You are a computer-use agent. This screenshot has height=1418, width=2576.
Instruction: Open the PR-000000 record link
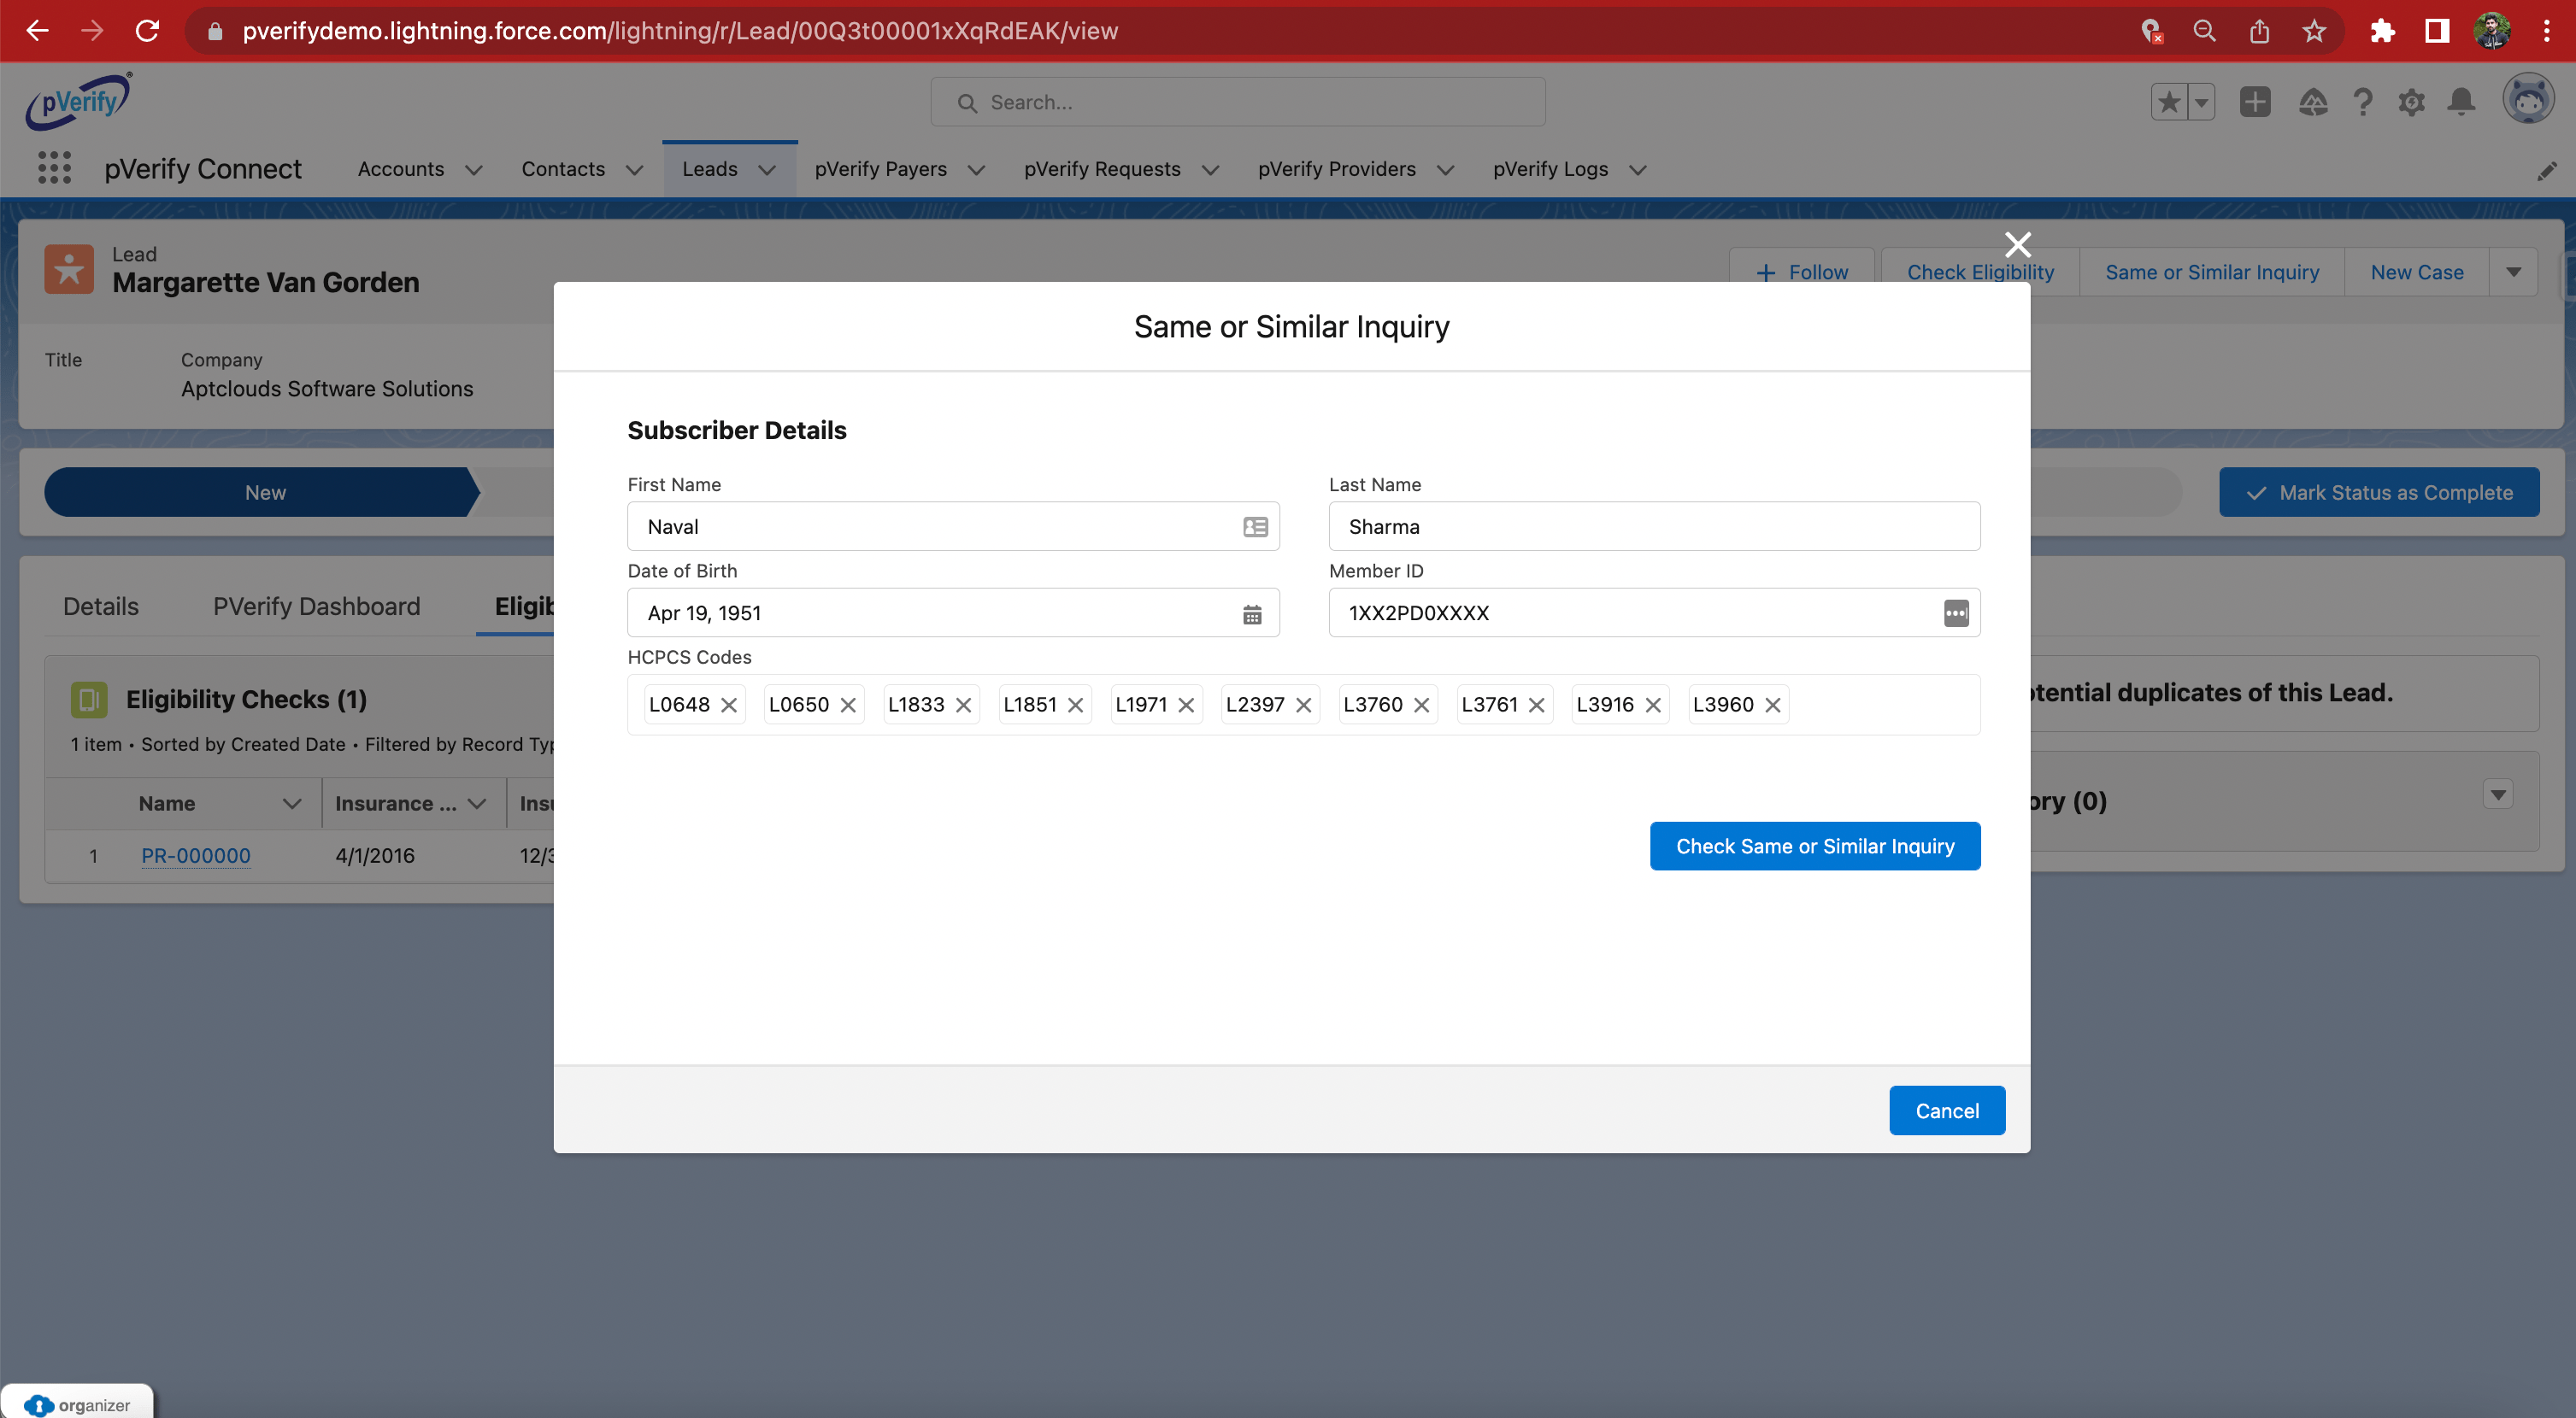click(196, 855)
